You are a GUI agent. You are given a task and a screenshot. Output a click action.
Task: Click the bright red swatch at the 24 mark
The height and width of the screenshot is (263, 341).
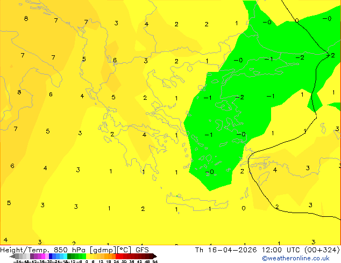click(x=117, y=256)
